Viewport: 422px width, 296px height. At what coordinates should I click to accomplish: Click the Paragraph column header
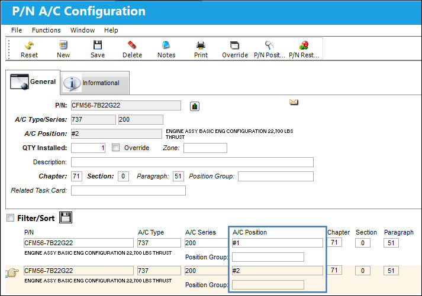[x=398, y=232]
